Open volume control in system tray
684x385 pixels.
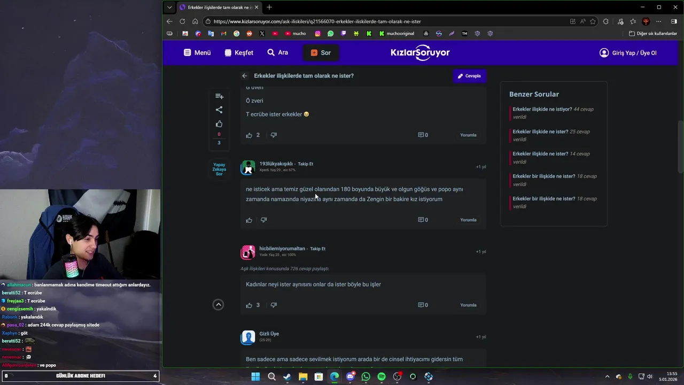point(650,376)
